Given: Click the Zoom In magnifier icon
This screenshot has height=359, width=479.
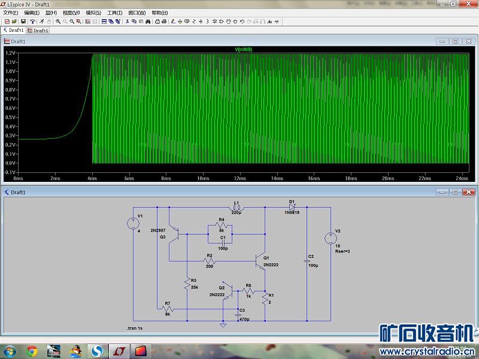Looking at the screenshot, I should pos(58,22).
